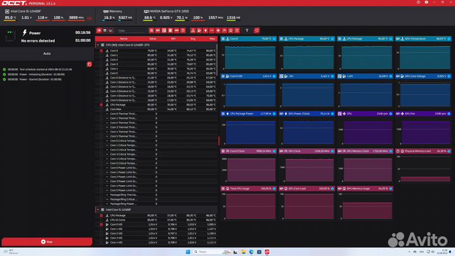Click the CPU fan rpm graph header
The height and width of the screenshot is (256, 455).
tap(365, 114)
